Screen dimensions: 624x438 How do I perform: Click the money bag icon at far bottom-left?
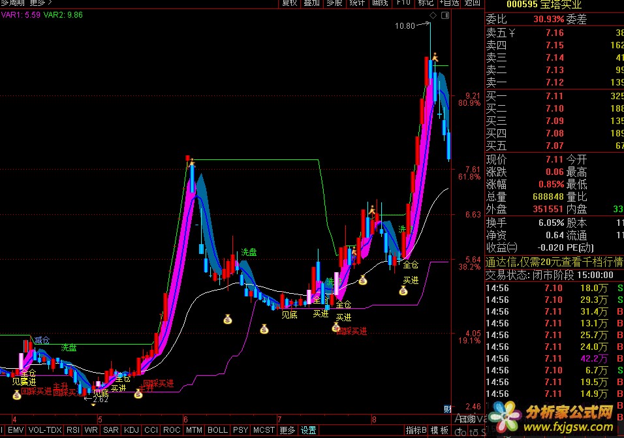[x=16, y=395]
